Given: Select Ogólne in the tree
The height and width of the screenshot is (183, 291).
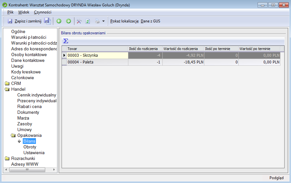Looking at the screenshot, I should click(x=18, y=31).
